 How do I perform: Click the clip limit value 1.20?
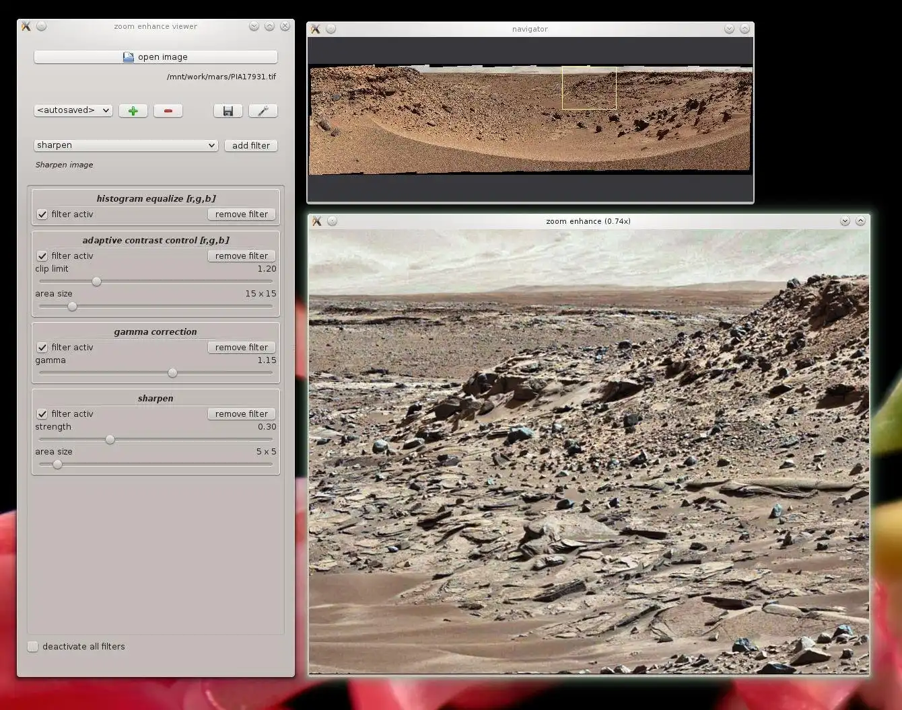coord(267,269)
